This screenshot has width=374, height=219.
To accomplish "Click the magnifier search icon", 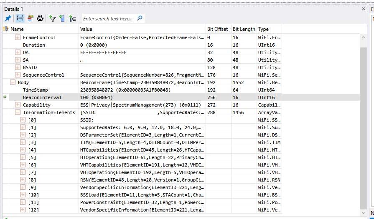I will coord(140,18).
